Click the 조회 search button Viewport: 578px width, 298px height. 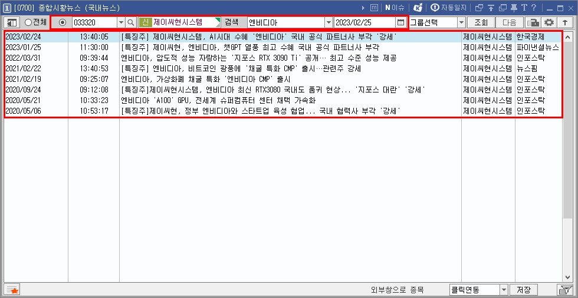pos(481,22)
